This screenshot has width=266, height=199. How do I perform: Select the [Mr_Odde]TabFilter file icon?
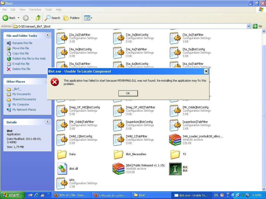[62, 125]
